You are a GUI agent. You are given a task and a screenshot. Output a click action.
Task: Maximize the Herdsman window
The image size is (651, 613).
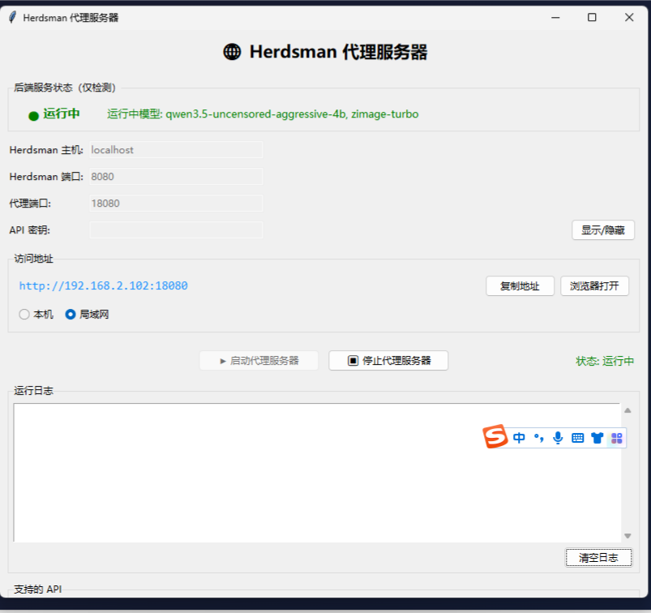[592, 18]
